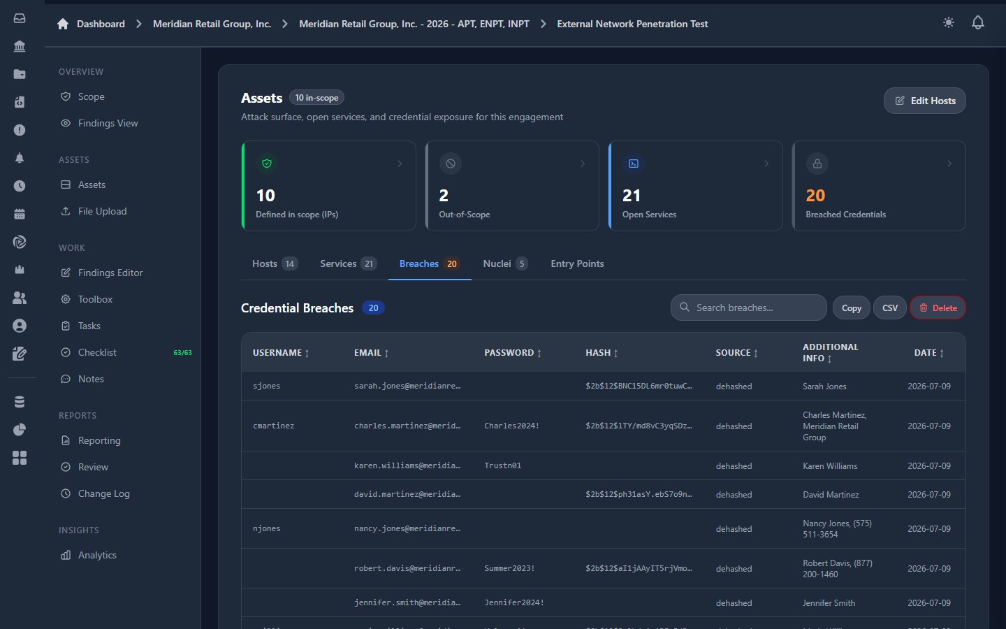Open Change Log in sidebar
Viewport: 1006px width, 629px height.
point(126,493)
